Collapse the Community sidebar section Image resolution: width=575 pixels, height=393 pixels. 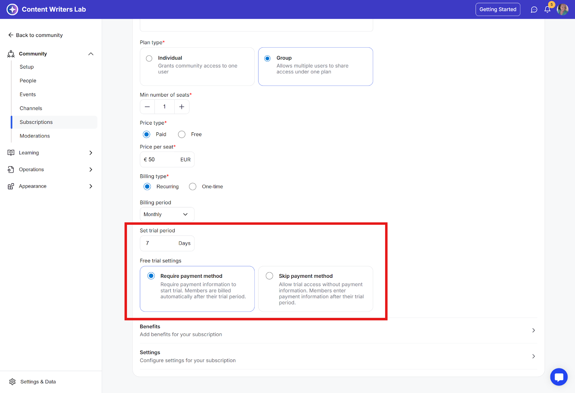(x=91, y=54)
